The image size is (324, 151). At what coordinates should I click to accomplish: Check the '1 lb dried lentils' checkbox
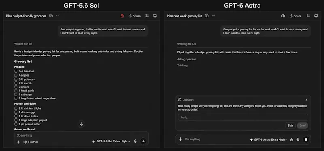16,116
